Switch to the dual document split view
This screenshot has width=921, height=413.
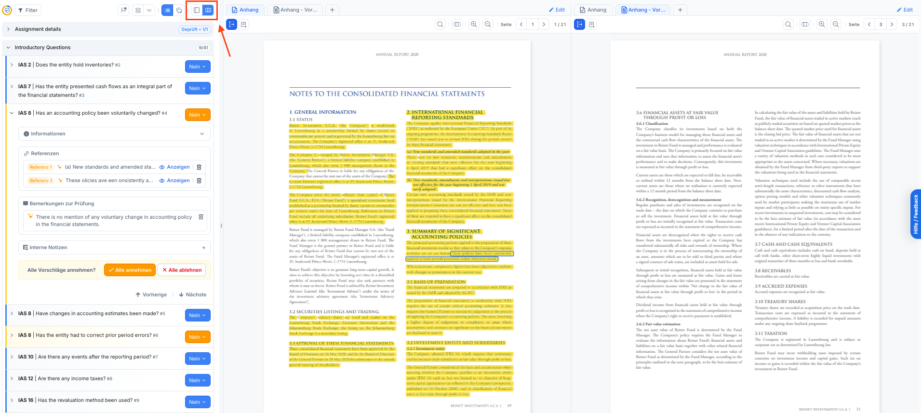208,10
